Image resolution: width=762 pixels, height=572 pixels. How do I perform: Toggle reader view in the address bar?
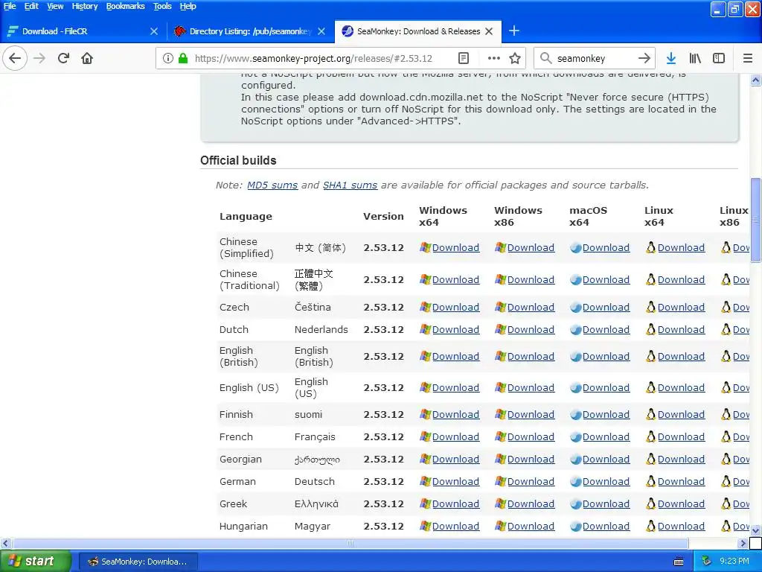pos(464,58)
